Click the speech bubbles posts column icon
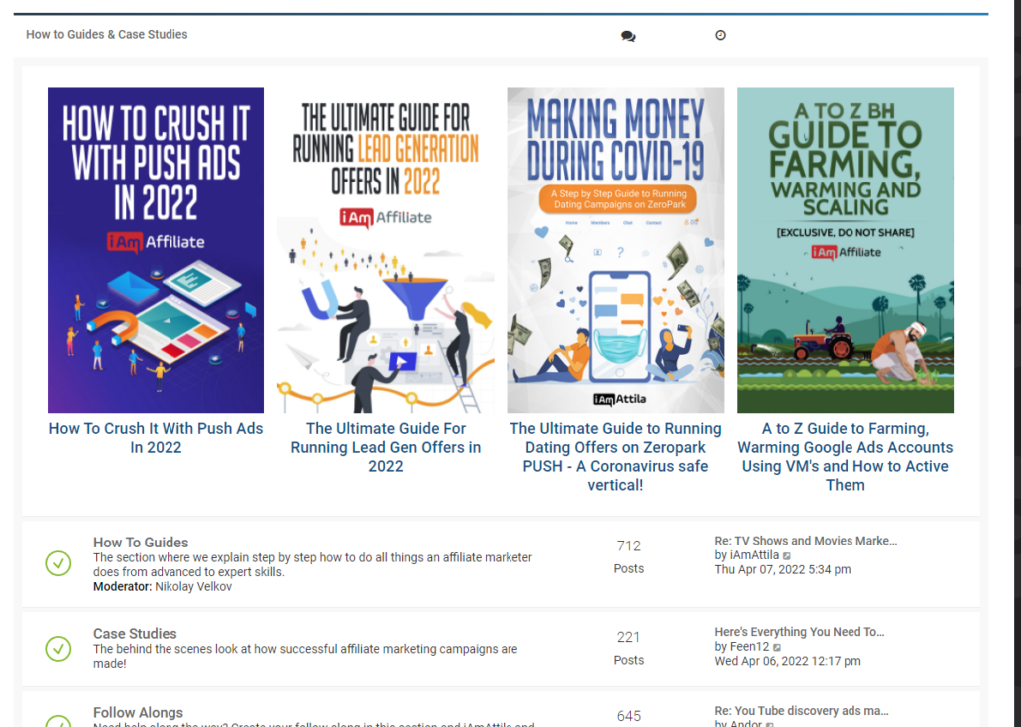1021x727 pixels. [628, 36]
